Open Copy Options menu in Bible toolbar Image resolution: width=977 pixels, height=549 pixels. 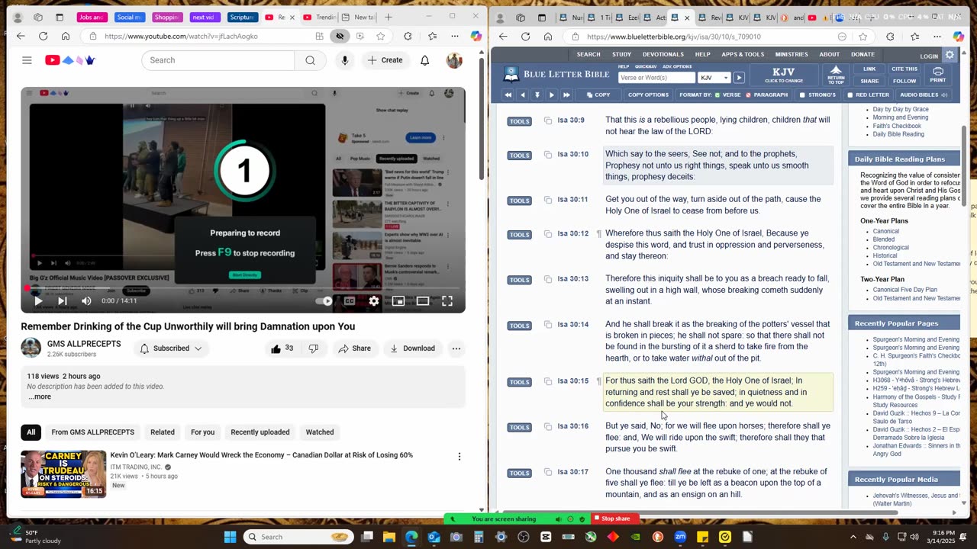[648, 95]
